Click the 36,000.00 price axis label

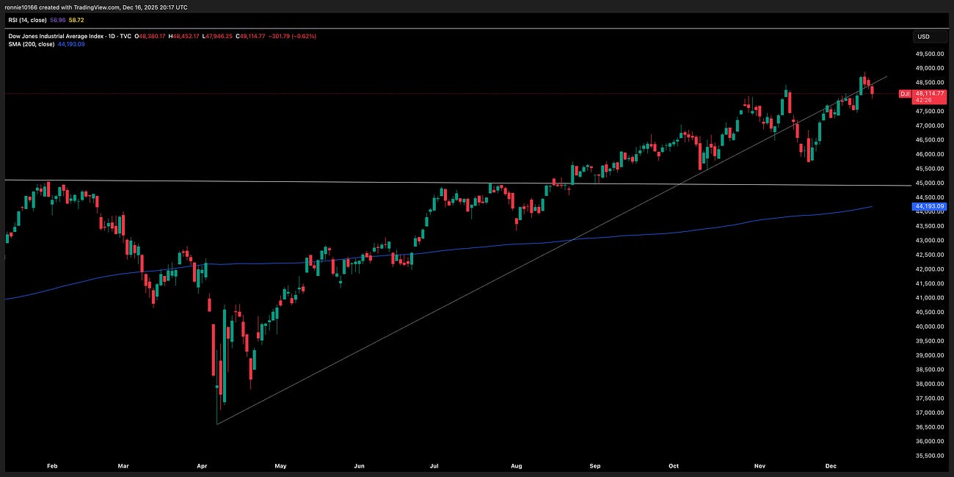click(x=930, y=441)
